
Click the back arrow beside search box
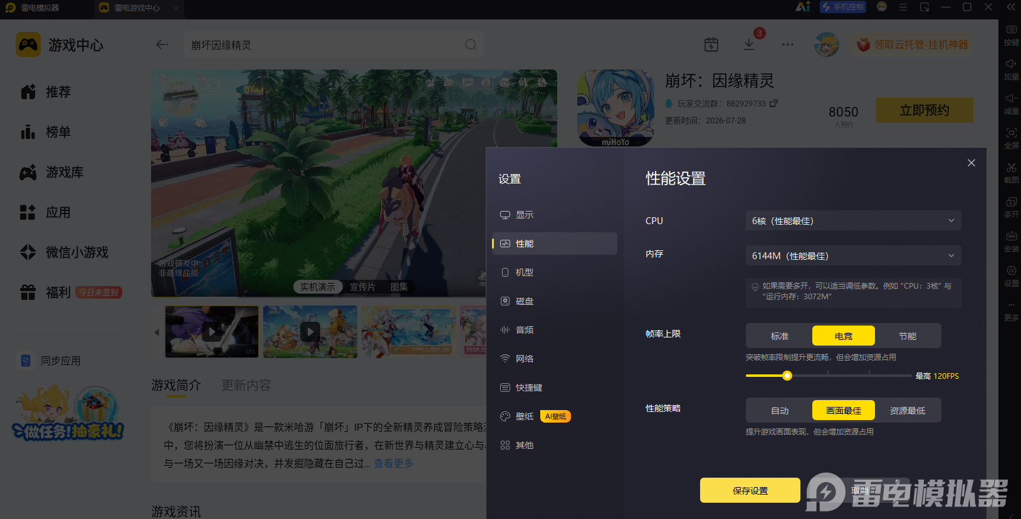[162, 44]
